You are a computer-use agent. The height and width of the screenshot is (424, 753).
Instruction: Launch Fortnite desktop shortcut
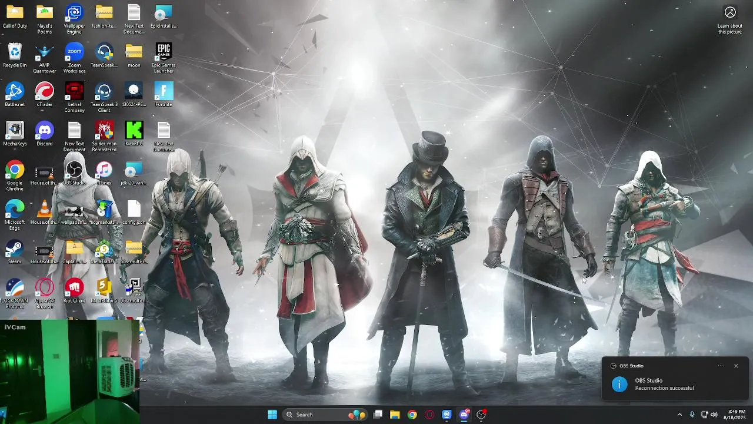click(x=164, y=95)
